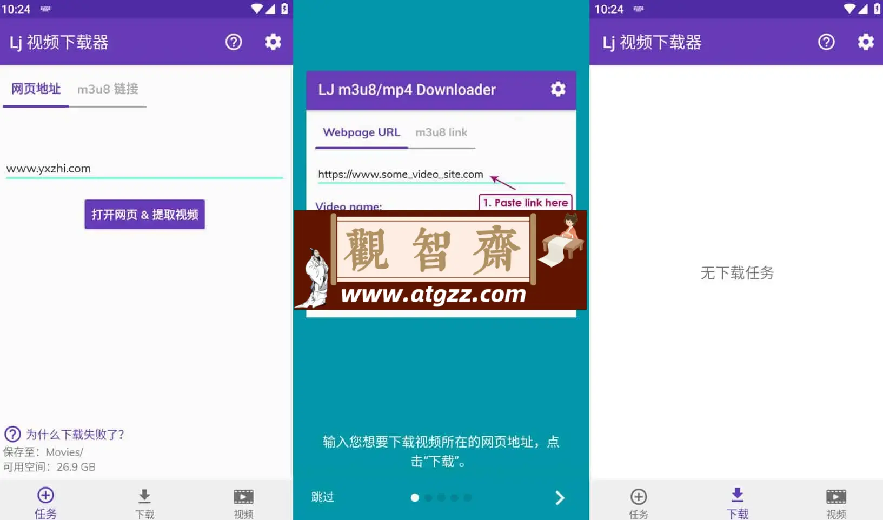Switch to m3u8 链接 tab

coord(108,89)
